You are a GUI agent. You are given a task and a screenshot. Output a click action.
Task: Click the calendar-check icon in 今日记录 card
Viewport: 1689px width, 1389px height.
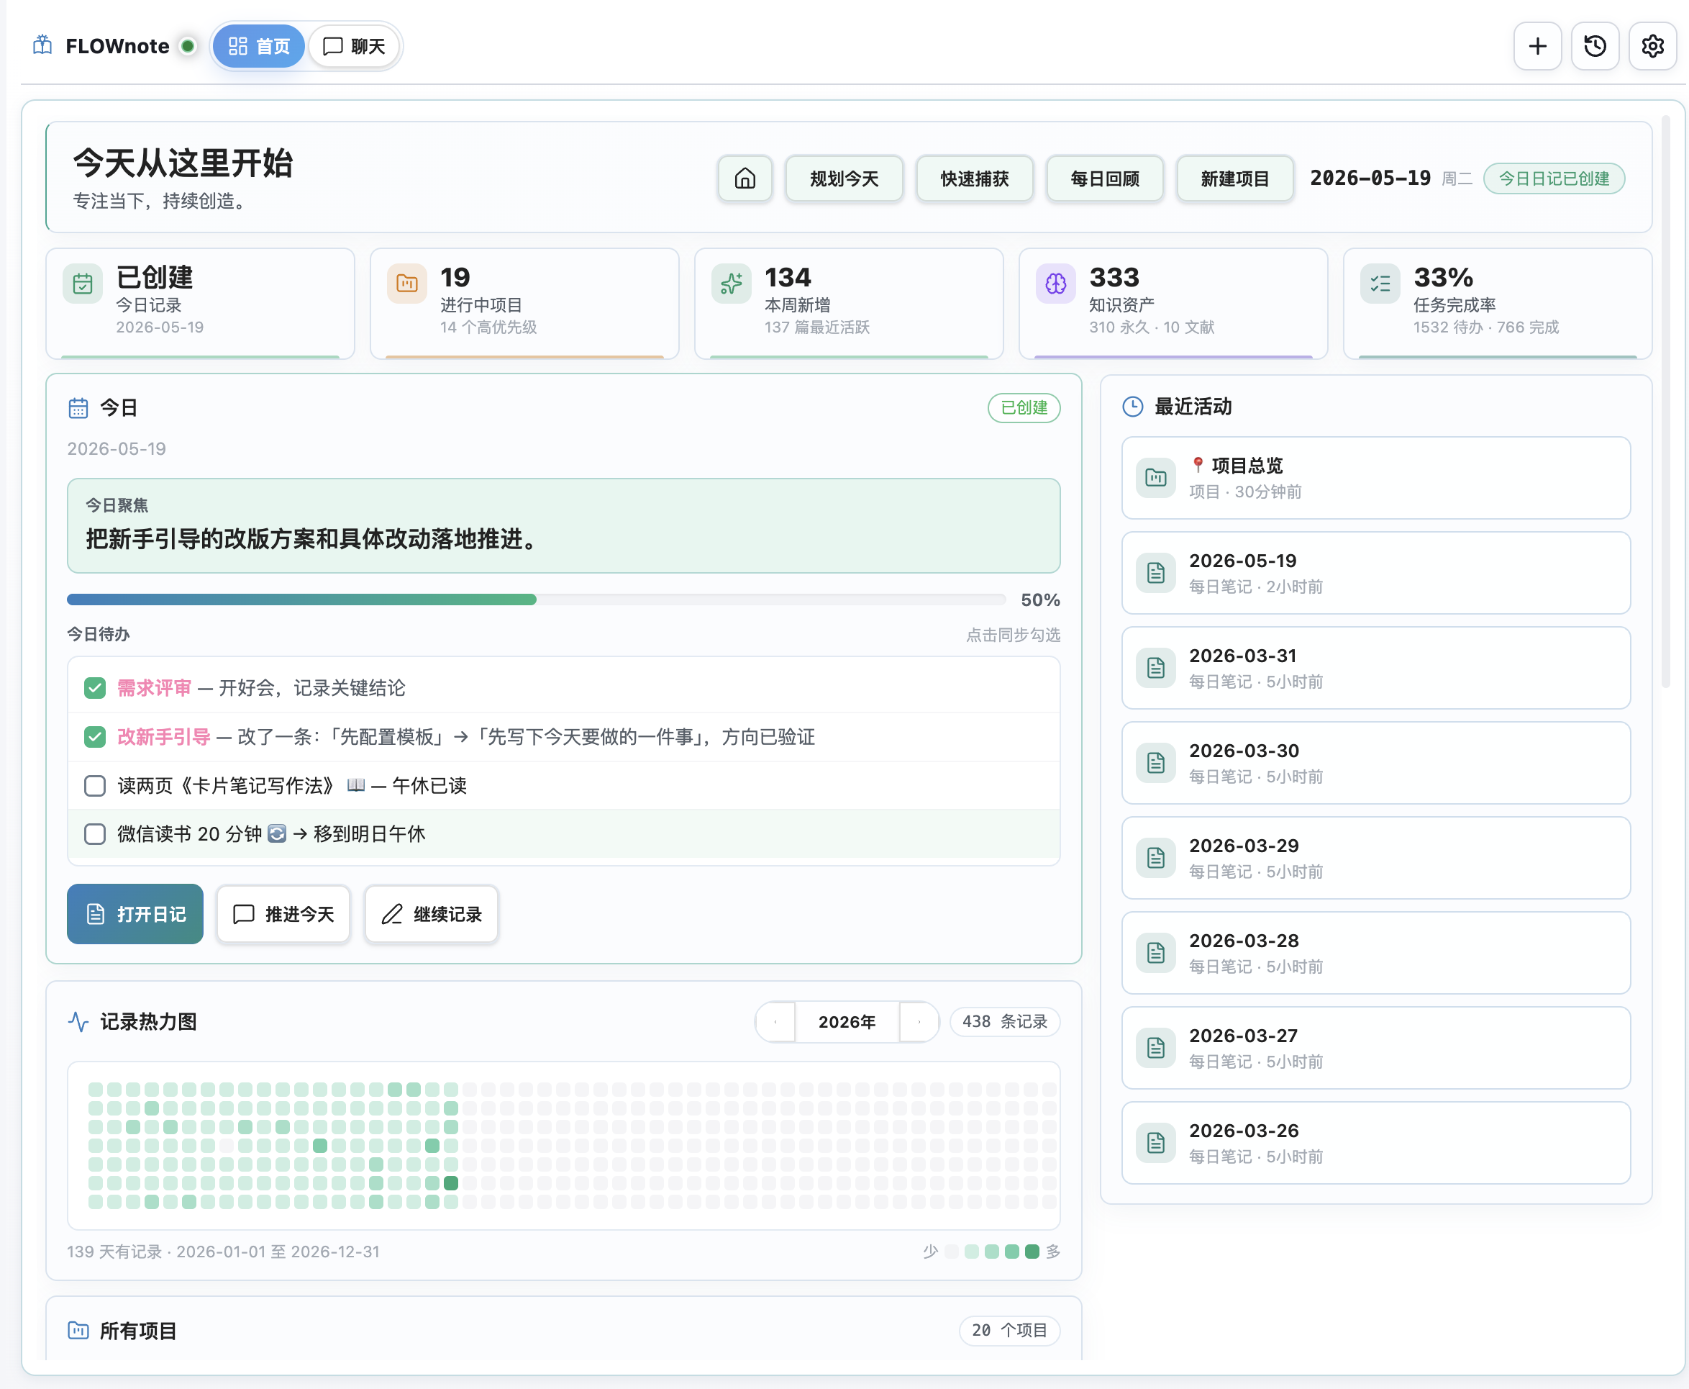point(83,284)
